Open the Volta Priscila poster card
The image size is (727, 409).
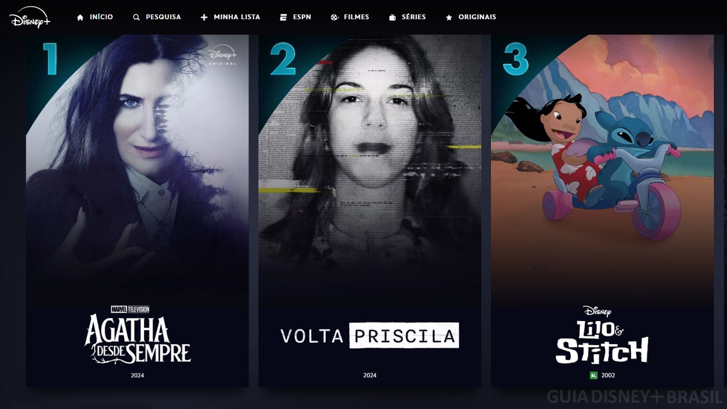tap(370, 211)
